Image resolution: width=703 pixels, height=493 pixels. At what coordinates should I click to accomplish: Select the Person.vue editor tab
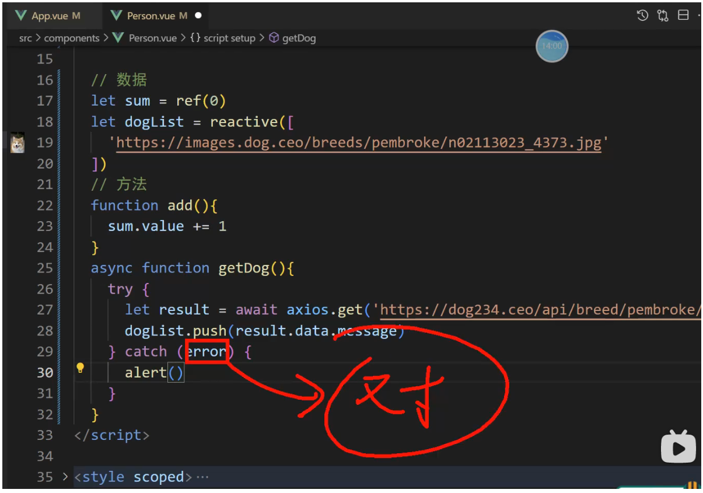coord(156,16)
